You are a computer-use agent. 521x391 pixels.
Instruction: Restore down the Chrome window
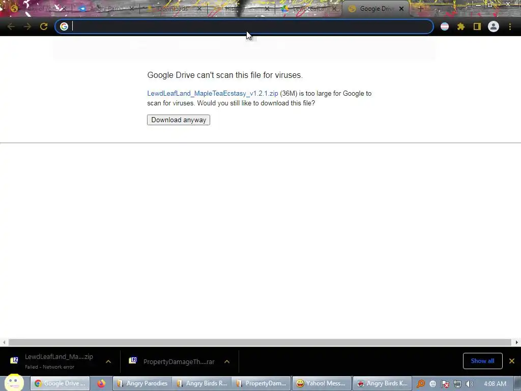490,5
